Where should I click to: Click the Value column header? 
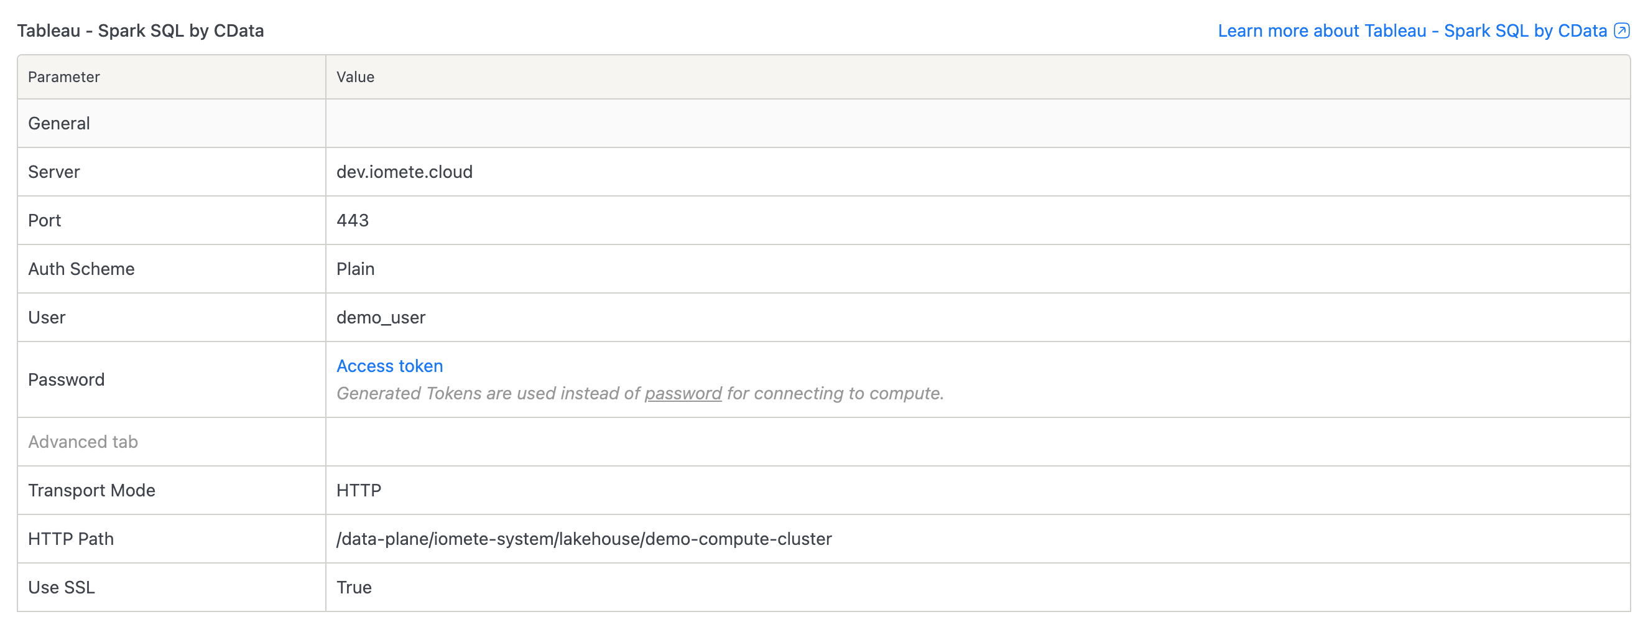[355, 77]
